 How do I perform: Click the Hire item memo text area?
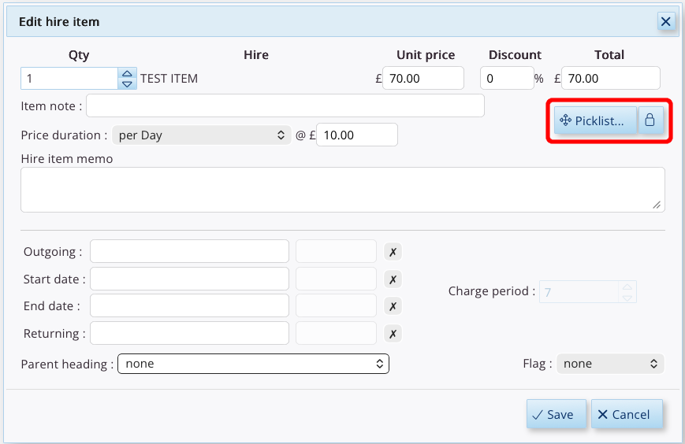342,190
